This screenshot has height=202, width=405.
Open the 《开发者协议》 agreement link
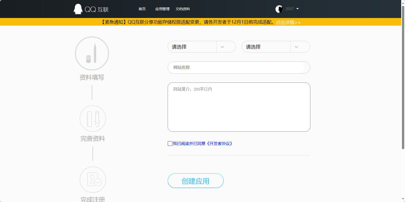click(219, 144)
